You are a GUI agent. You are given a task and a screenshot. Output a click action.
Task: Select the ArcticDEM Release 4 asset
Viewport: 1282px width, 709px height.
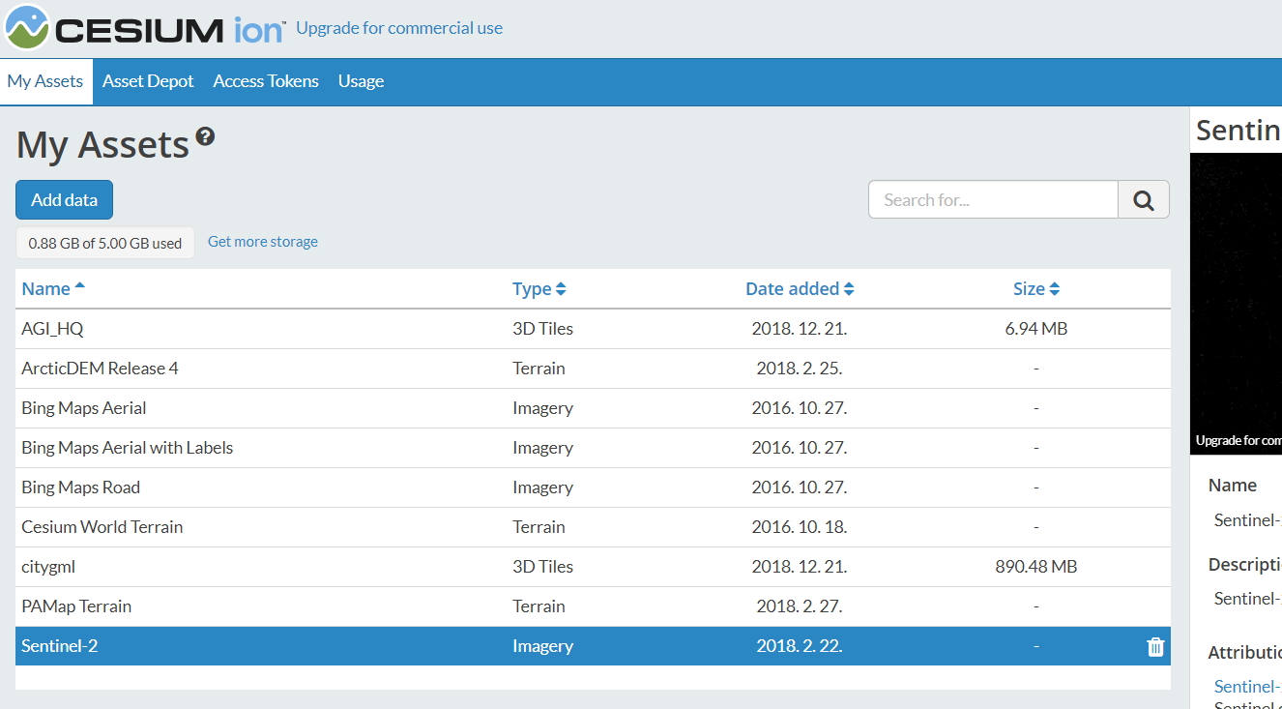tap(593, 369)
